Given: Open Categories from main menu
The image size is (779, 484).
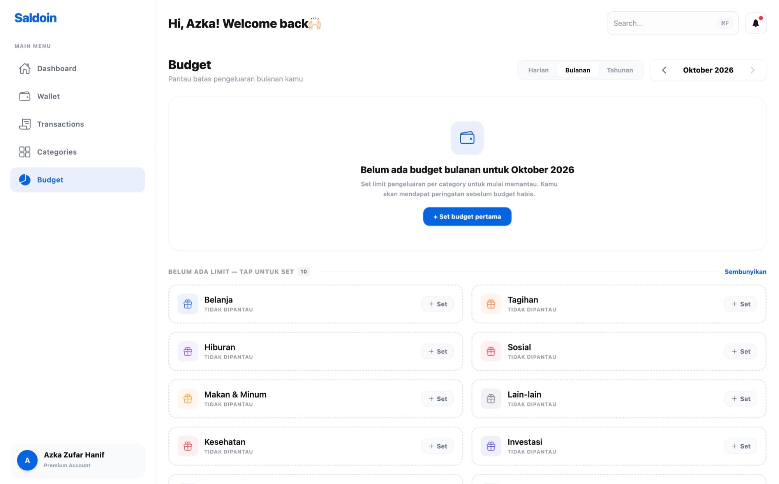Looking at the screenshot, I should click(x=78, y=152).
